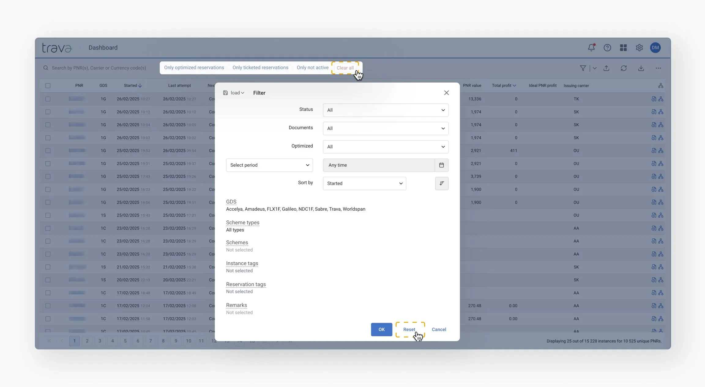Screen dimensions: 705x387
Task: Tick the select-all checkbox in table header
Action: coord(48,86)
